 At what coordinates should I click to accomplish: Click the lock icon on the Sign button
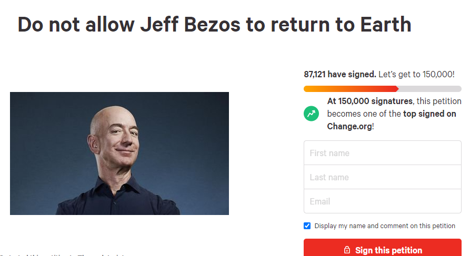347,250
